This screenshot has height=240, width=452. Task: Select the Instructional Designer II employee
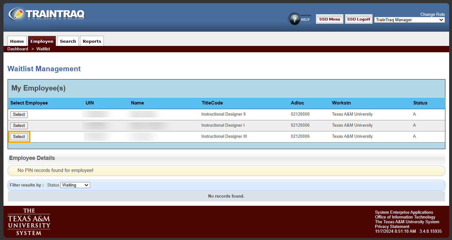[x=19, y=115]
